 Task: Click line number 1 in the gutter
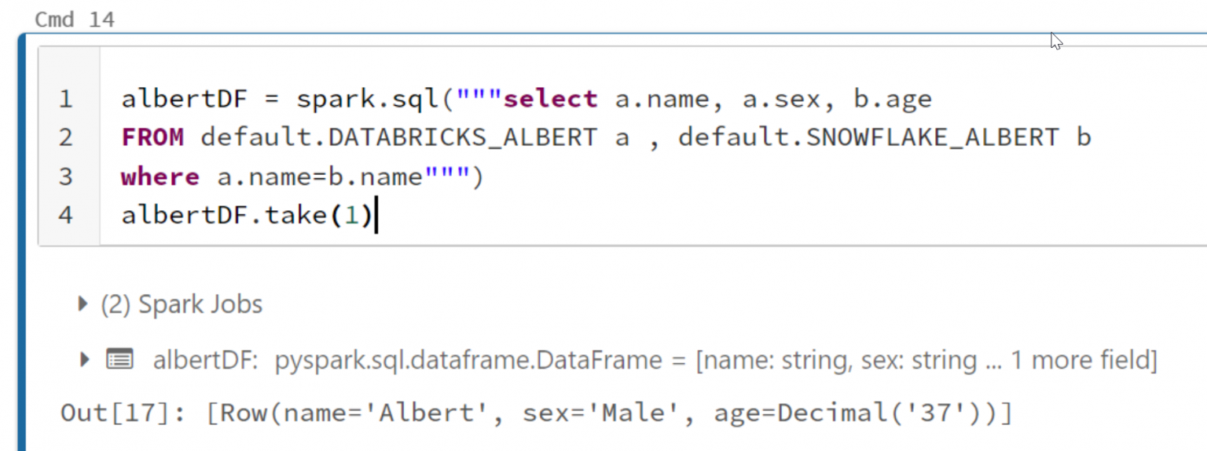pos(65,100)
